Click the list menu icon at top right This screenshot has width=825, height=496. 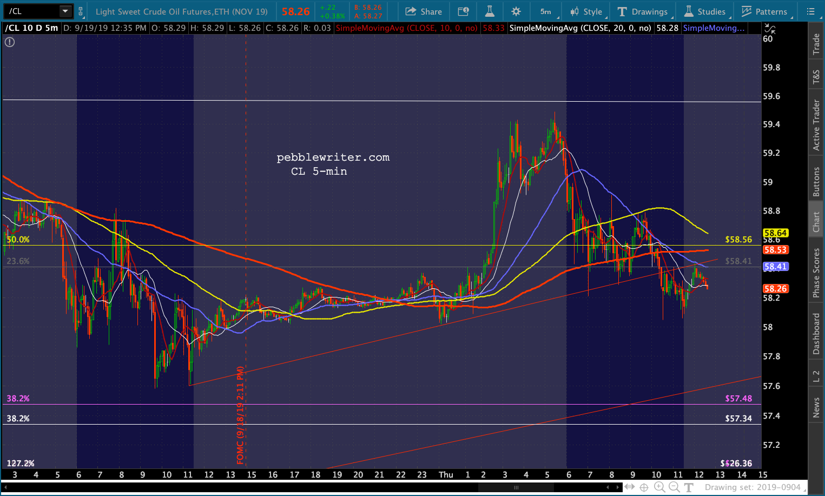tap(810, 11)
